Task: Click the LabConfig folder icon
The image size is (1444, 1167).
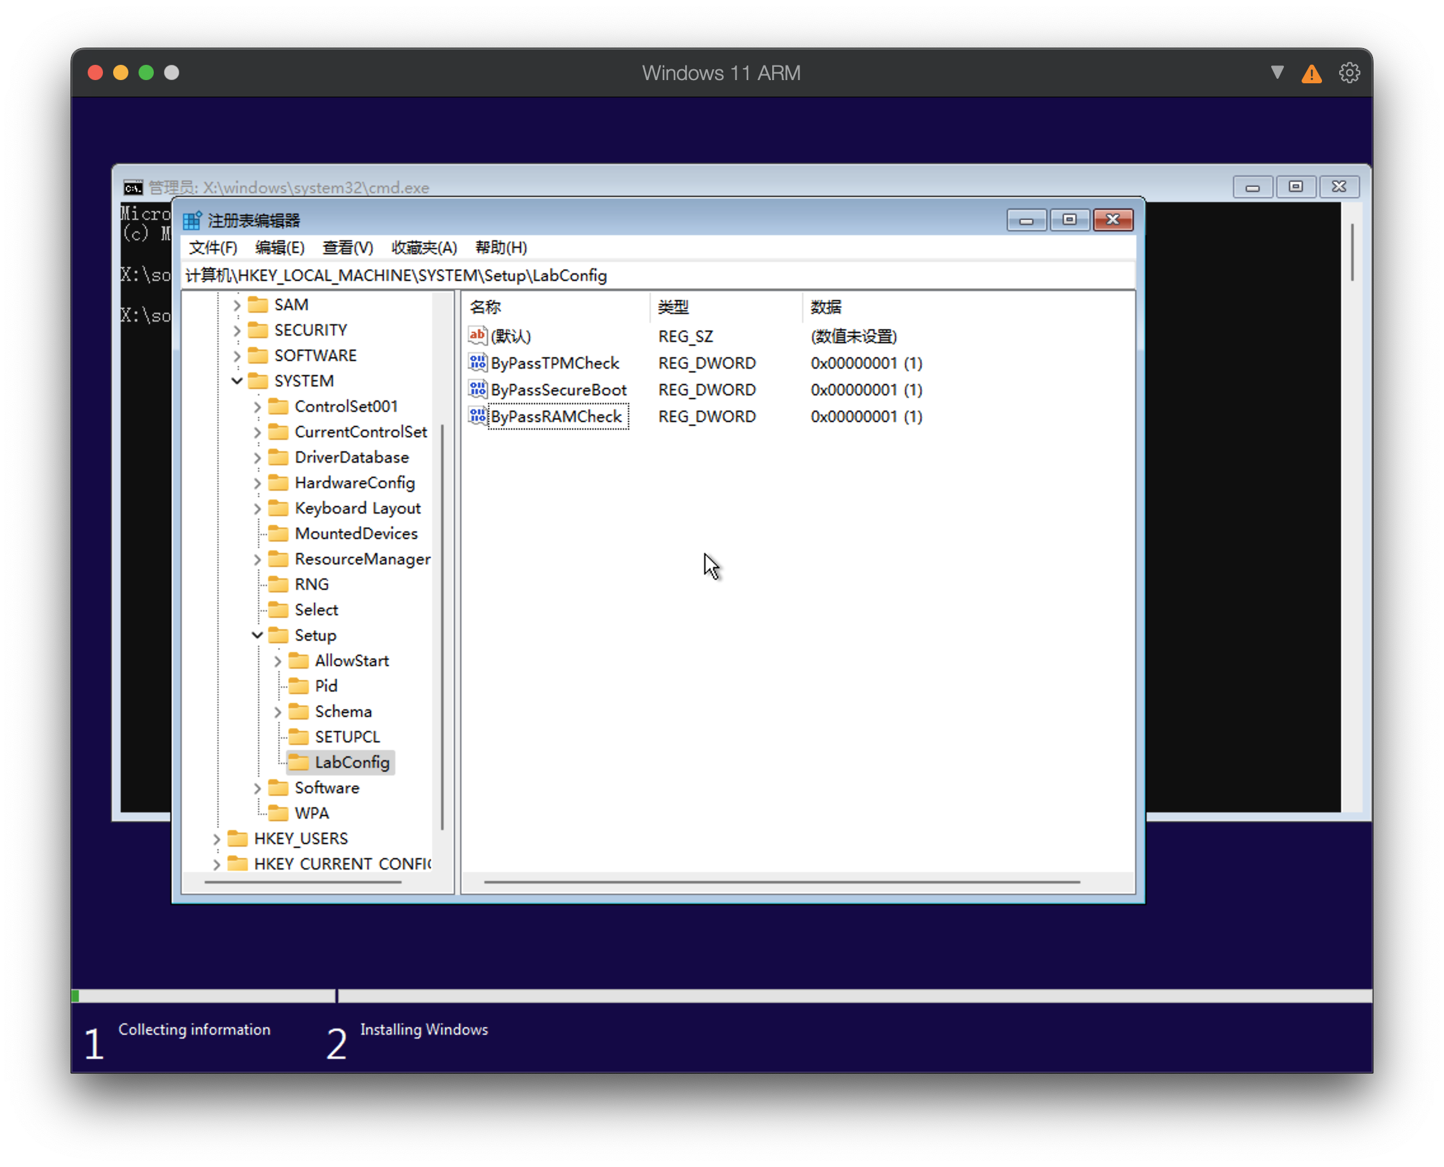Action: point(299,762)
